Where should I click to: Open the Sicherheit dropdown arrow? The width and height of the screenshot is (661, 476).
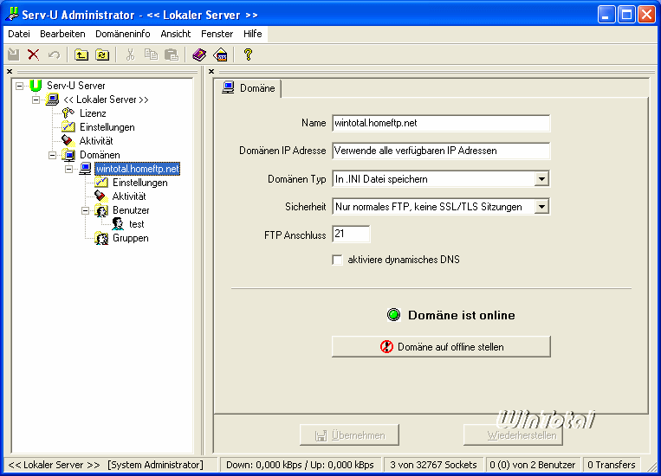(541, 207)
